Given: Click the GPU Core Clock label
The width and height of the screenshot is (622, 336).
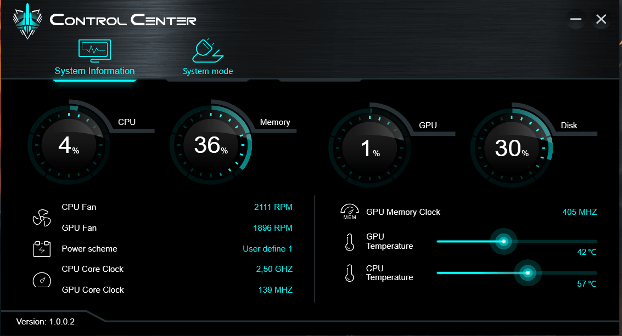Looking at the screenshot, I should point(92,290).
